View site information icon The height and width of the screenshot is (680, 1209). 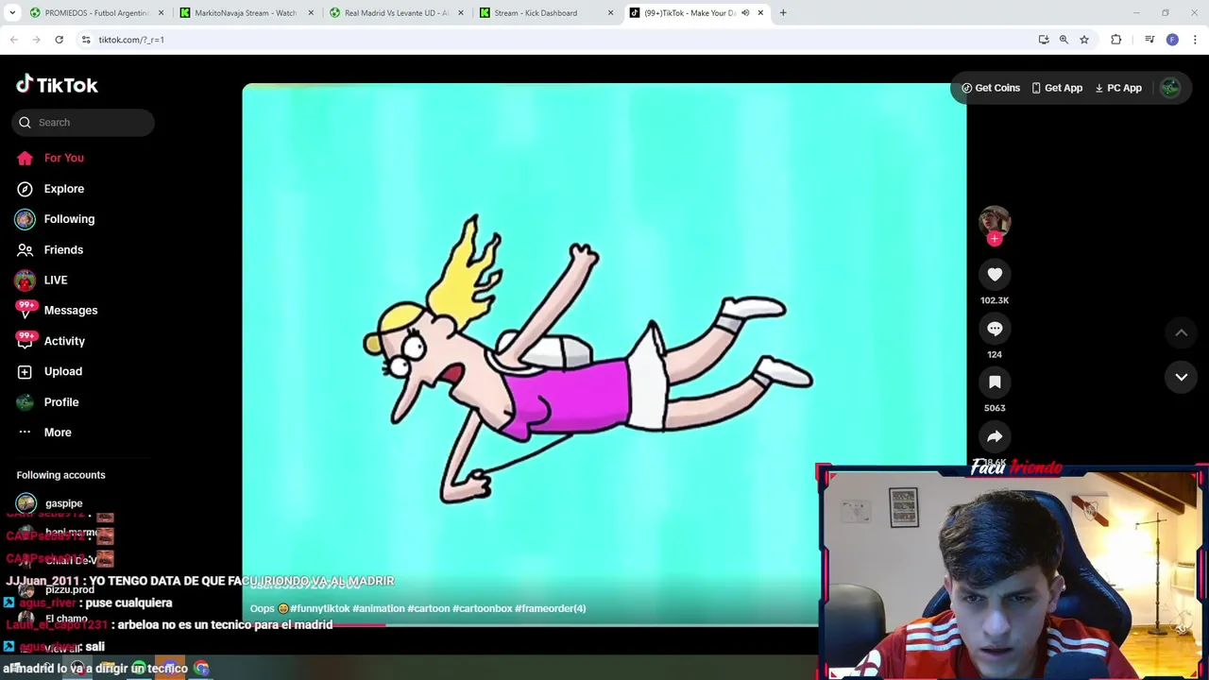[x=86, y=40]
